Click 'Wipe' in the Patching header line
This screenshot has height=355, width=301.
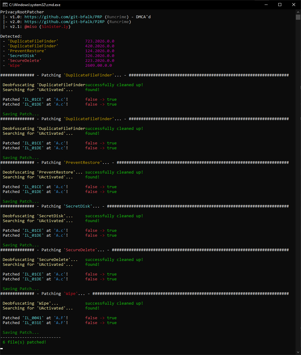(71, 294)
